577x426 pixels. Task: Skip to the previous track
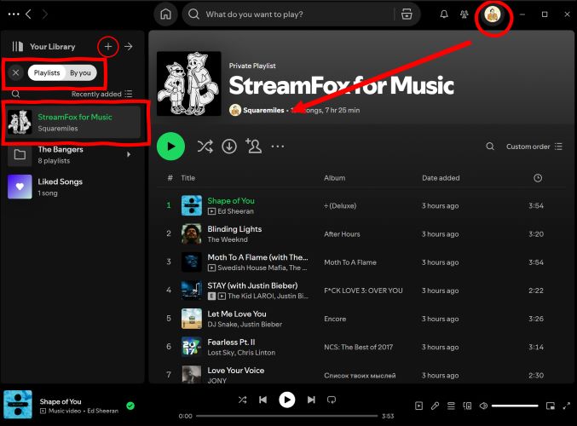[x=263, y=400]
